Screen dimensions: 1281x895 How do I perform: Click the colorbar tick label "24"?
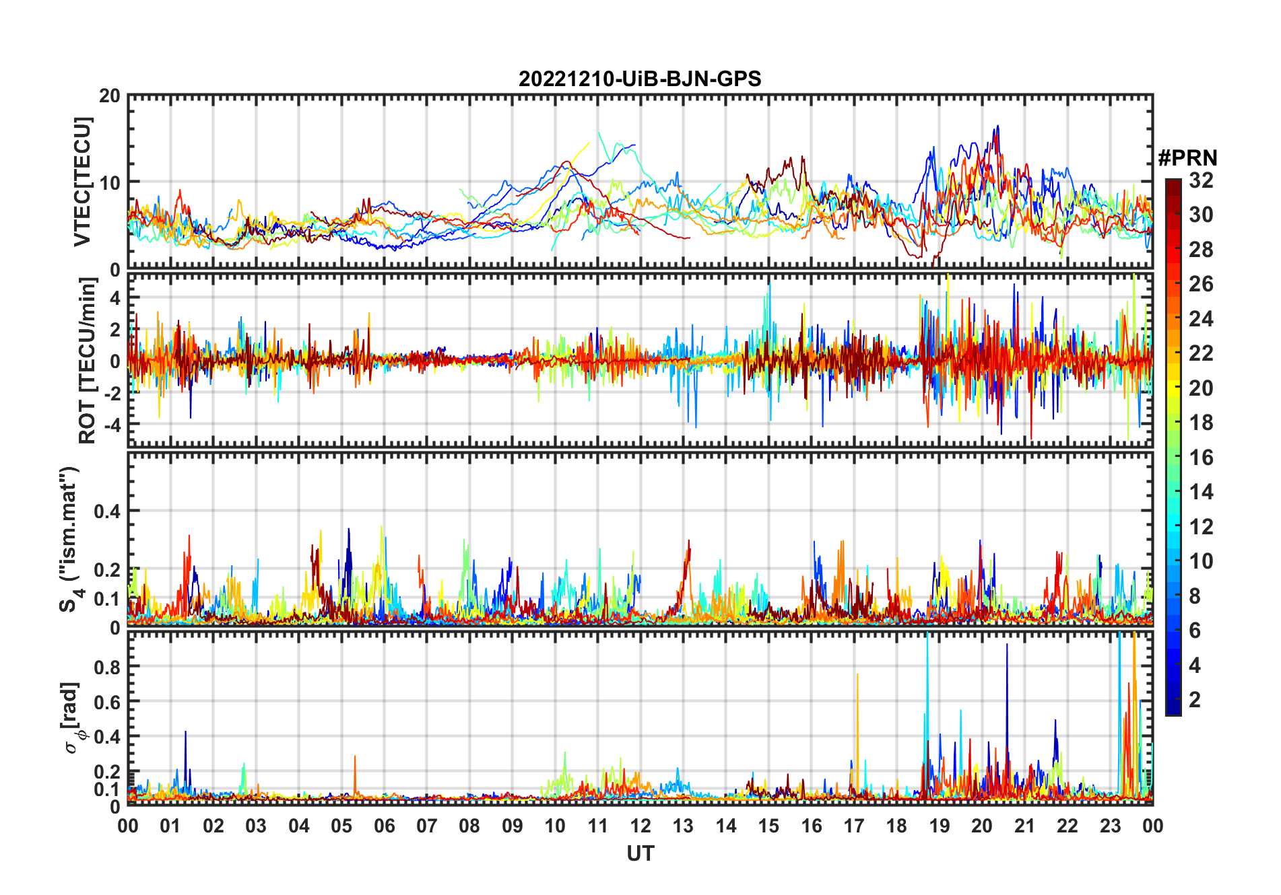(x=1201, y=319)
